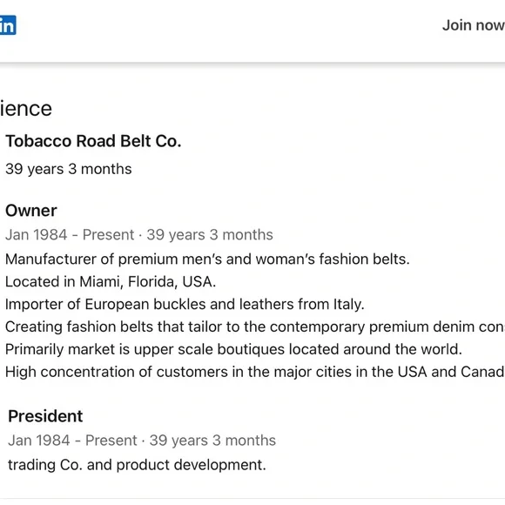The width and height of the screenshot is (505, 505).
Task: Select the Manufacturer of premium fashion belts line
Action: (207, 259)
